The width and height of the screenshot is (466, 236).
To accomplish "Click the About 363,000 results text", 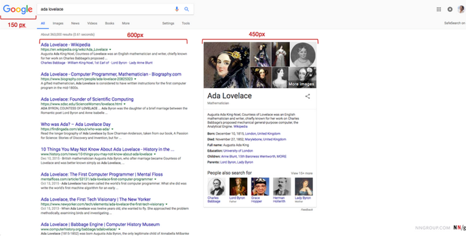I will 68,34.
